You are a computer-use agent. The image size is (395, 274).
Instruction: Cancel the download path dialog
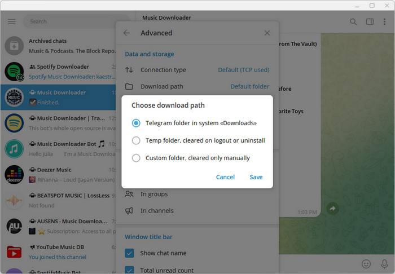[x=225, y=177]
